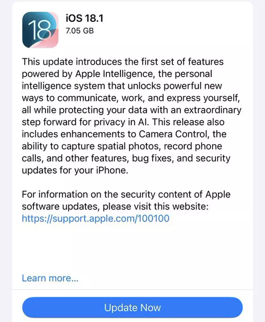Click the 7.05 GB download size label

(x=79, y=31)
